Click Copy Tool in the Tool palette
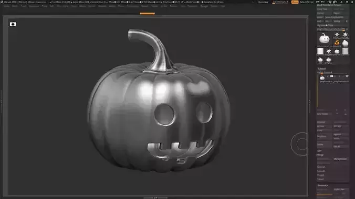 point(324,9)
